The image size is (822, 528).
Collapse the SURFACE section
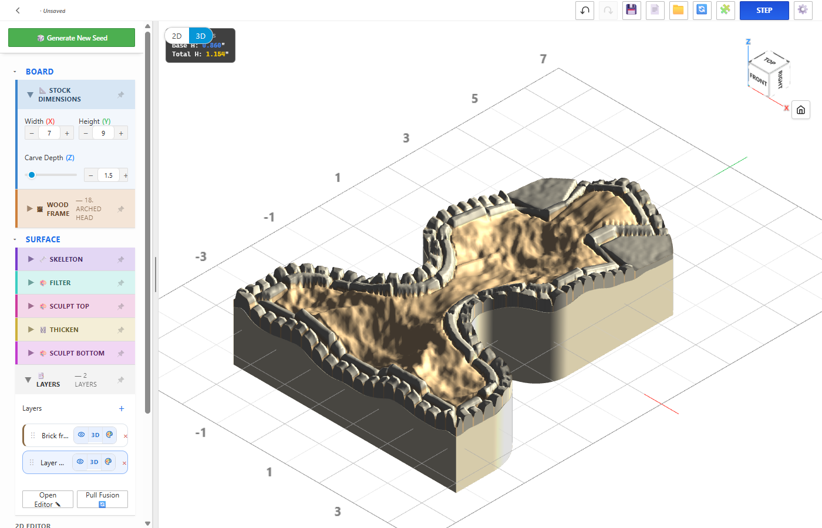(15, 239)
